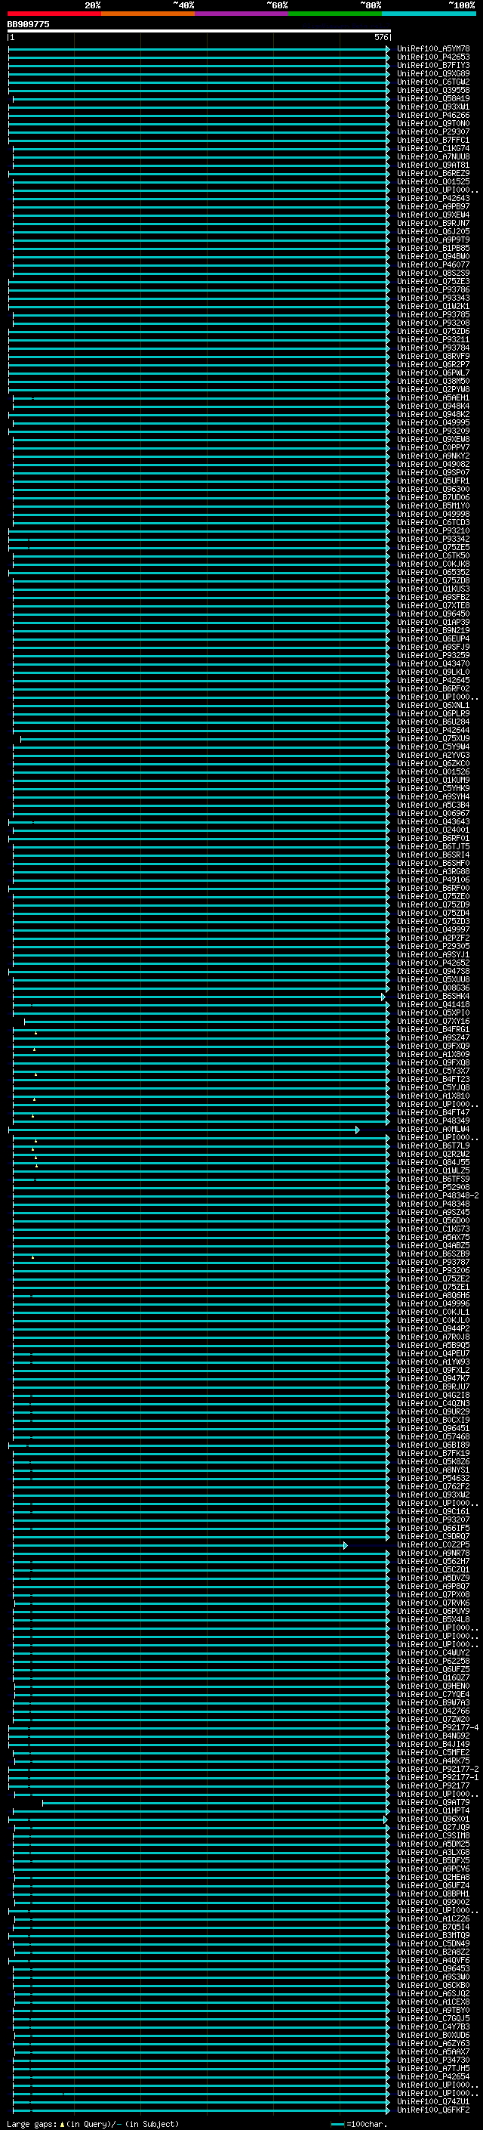Select the UniRef100_B6T7L9 label
The width and height of the screenshot is (483, 2130).
pyautogui.click(x=433, y=1145)
